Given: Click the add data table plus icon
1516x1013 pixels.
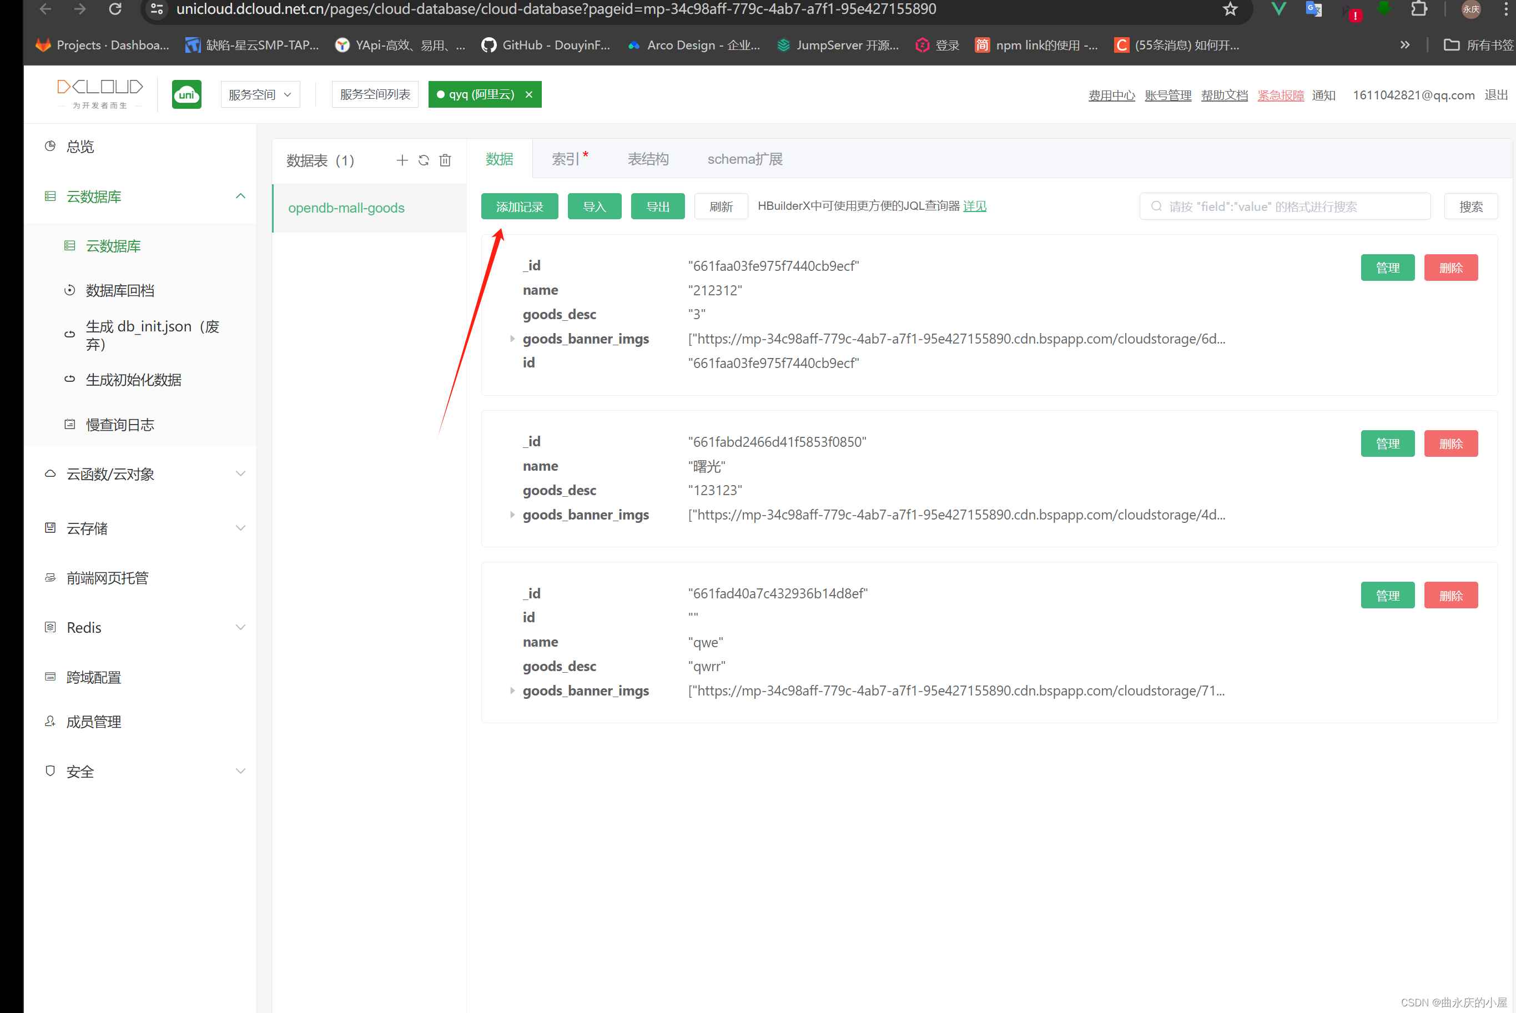Looking at the screenshot, I should 402,160.
